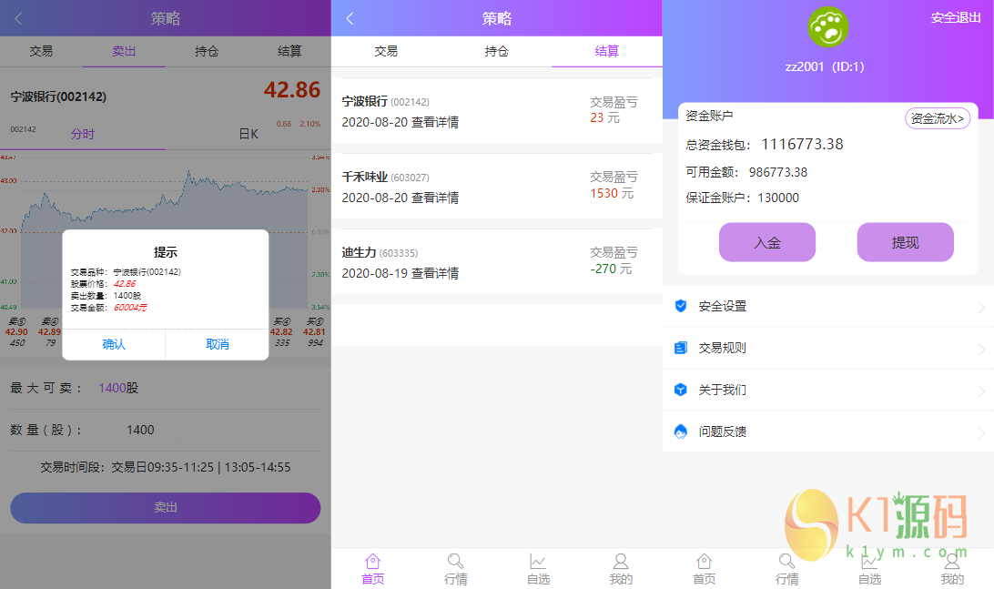
Task: Select 结算 tab in middle panel
Action: coord(606,51)
